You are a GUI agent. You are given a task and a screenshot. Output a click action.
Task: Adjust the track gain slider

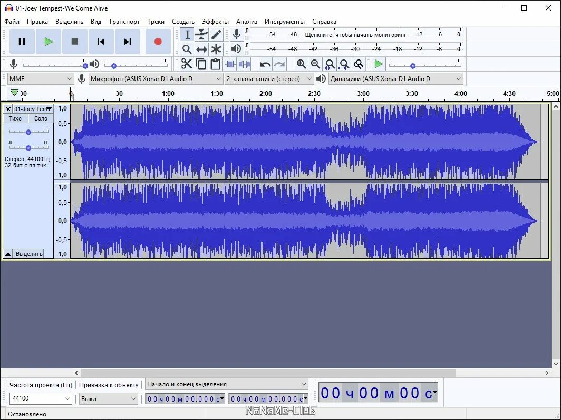coord(28,132)
